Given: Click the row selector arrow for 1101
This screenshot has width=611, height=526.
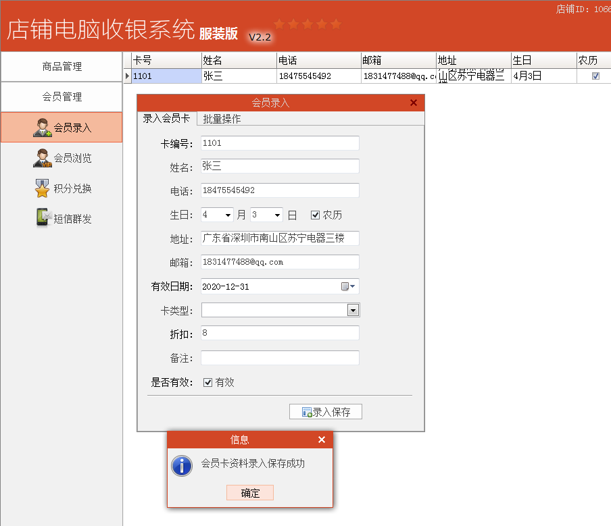Looking at the screenshot, I should tap(127, 76).
